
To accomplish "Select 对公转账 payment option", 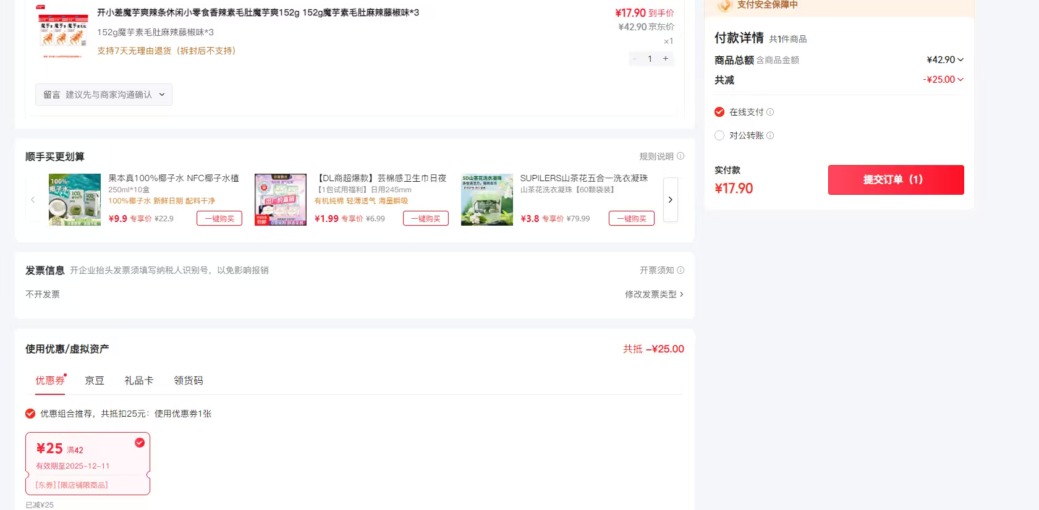I will 719,135.
